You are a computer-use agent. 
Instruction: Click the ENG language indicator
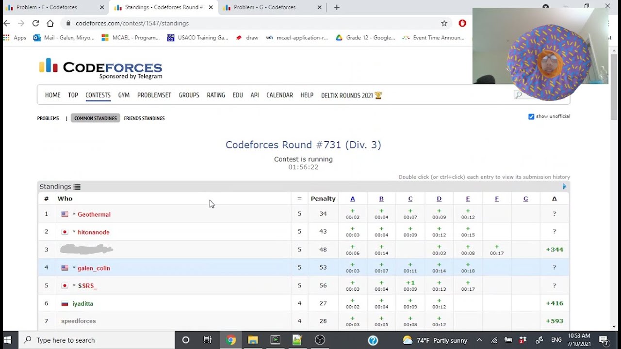point(556,340)
